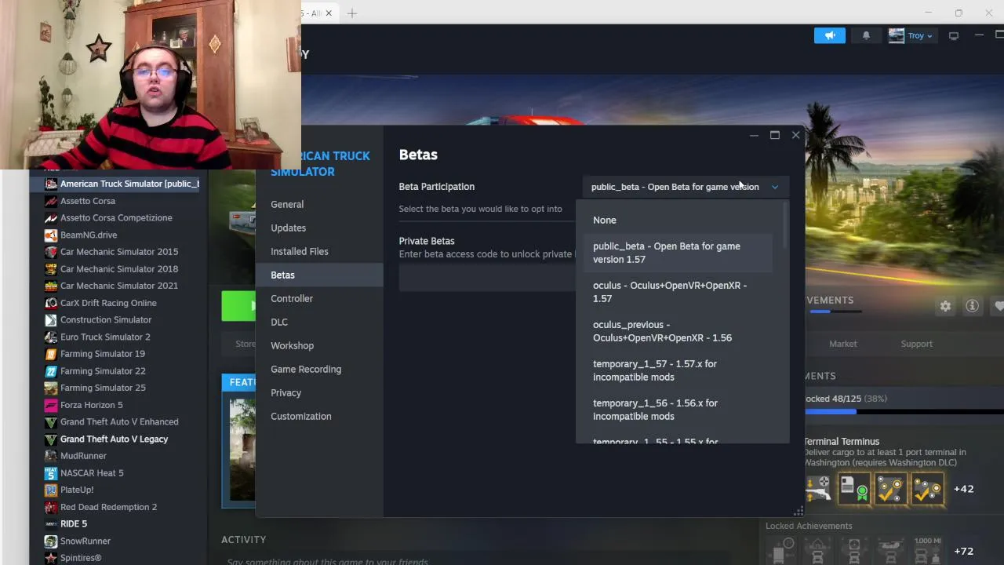Click the Euro Truck Simulator 2 icon
This screenshot has width=1004, height=565.
coord(51,337)
